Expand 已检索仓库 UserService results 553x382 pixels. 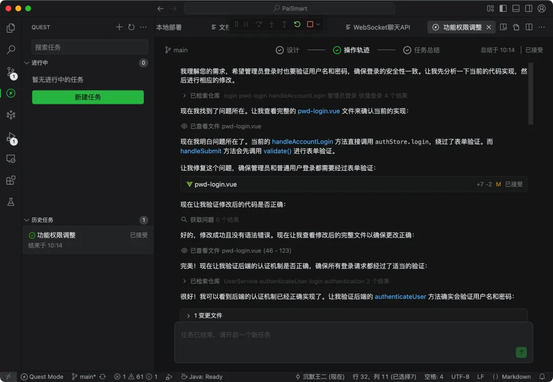coord(184,281)
